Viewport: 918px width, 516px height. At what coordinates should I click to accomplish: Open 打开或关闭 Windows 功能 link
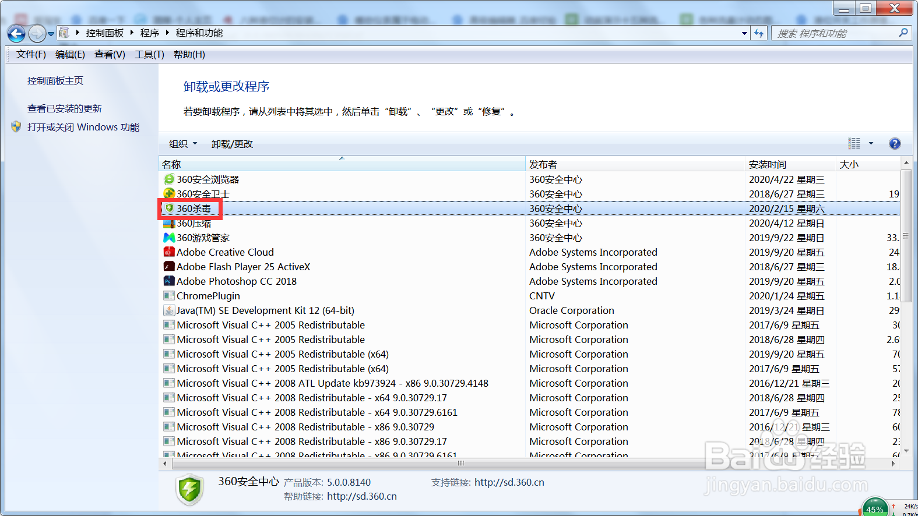coord(83,127)
